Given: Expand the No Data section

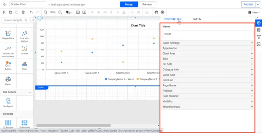Looking at the screenshot, I should pyautogui.click(x=207, y=64).
